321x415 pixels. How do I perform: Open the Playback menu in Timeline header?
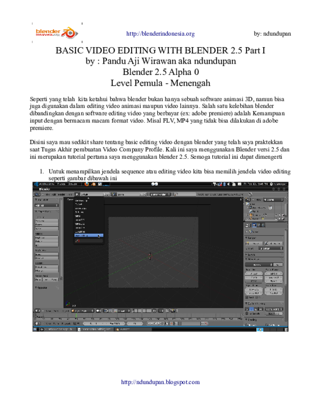pos(66,324)
